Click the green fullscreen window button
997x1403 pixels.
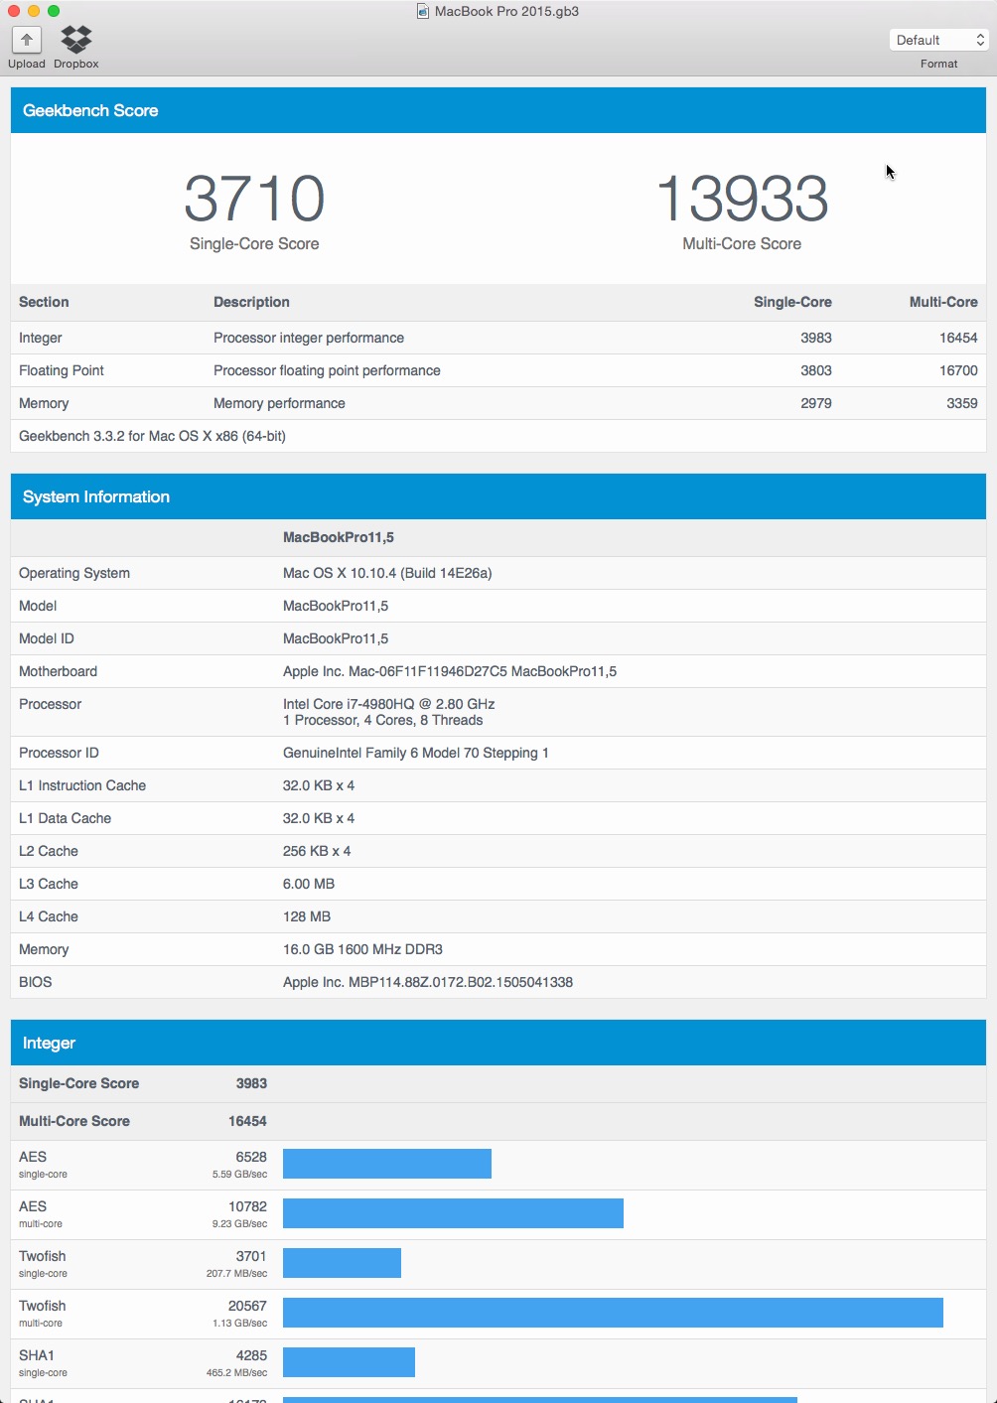point(54,11)
